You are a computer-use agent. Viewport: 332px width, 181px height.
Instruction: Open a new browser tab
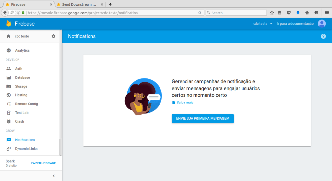pos(110,4)
